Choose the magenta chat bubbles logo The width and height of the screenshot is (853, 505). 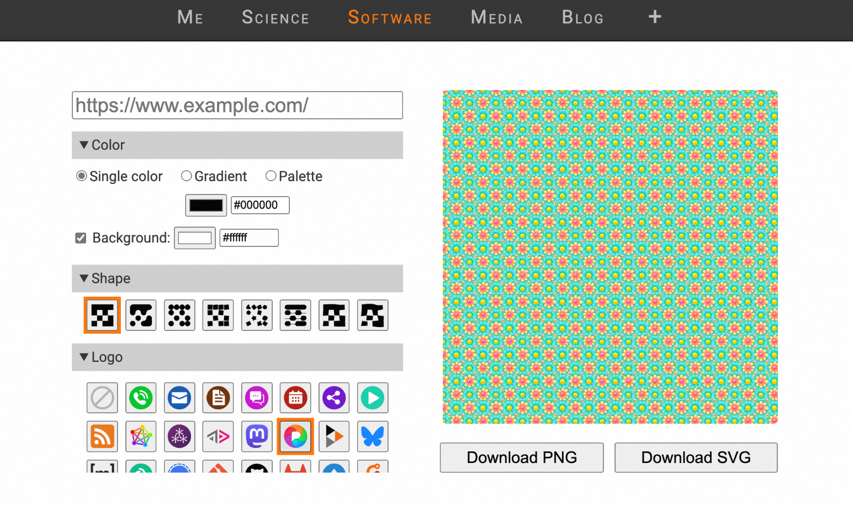point(257,398)
